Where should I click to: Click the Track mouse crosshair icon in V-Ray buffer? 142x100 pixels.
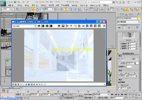pos(79,26)
